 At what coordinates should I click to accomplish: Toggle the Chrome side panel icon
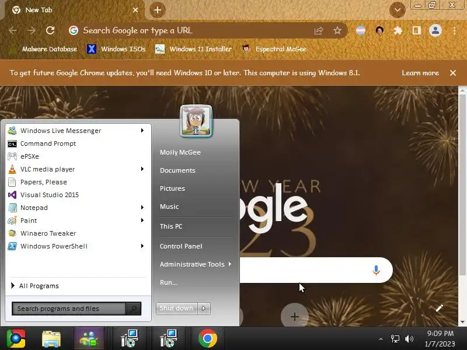[416, 30]
